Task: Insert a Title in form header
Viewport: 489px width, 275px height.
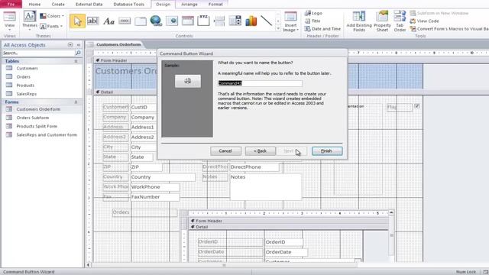Action: pyautogui.click(x=313, y=21)
